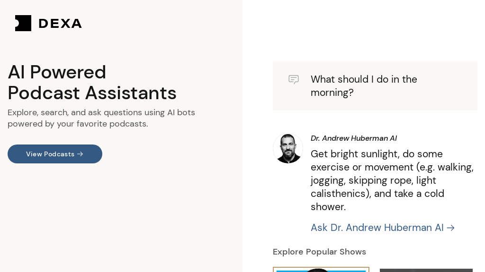The width and height of the screenshot is (485, 272).
Task: Open the 'Ask Dr. Andrew Huberman AI' link
Action: [377, 228]
